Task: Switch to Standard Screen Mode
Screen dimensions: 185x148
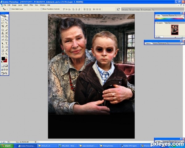Action: tap(2, 70)
